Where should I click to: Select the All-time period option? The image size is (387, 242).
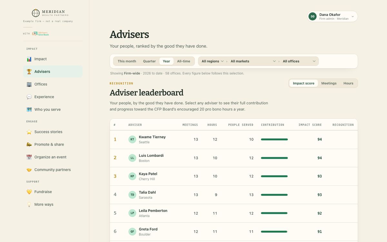tap(184, 61)
